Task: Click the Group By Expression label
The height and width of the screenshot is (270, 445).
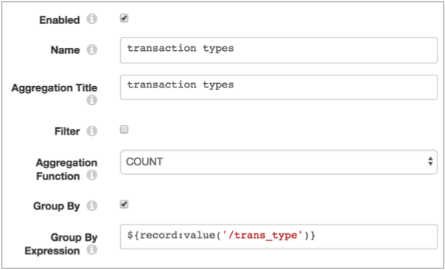Action: 61,244
